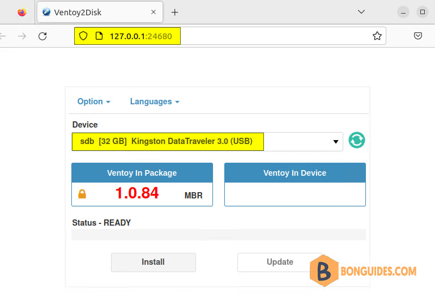435x305 pixels.
Task: Click the Ventoy In Package header
Action: point(142,173)
